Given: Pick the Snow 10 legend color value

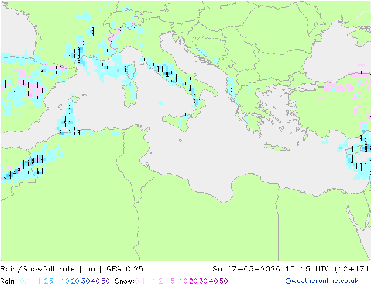Looking at the screenshot, I should click(183, 281).
